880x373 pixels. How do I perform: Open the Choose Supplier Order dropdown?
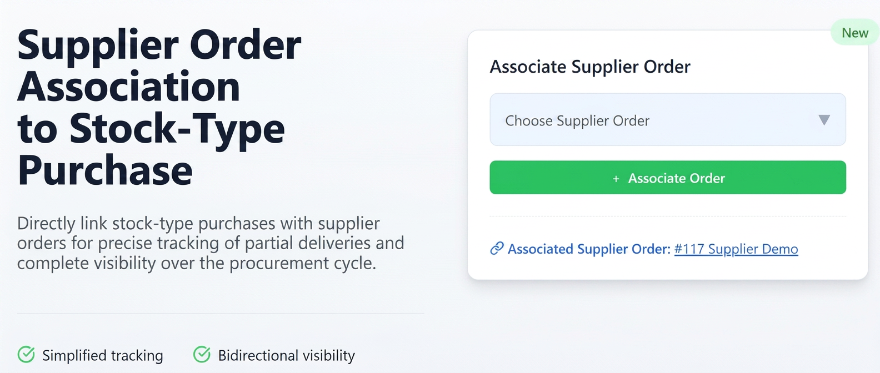668,119
